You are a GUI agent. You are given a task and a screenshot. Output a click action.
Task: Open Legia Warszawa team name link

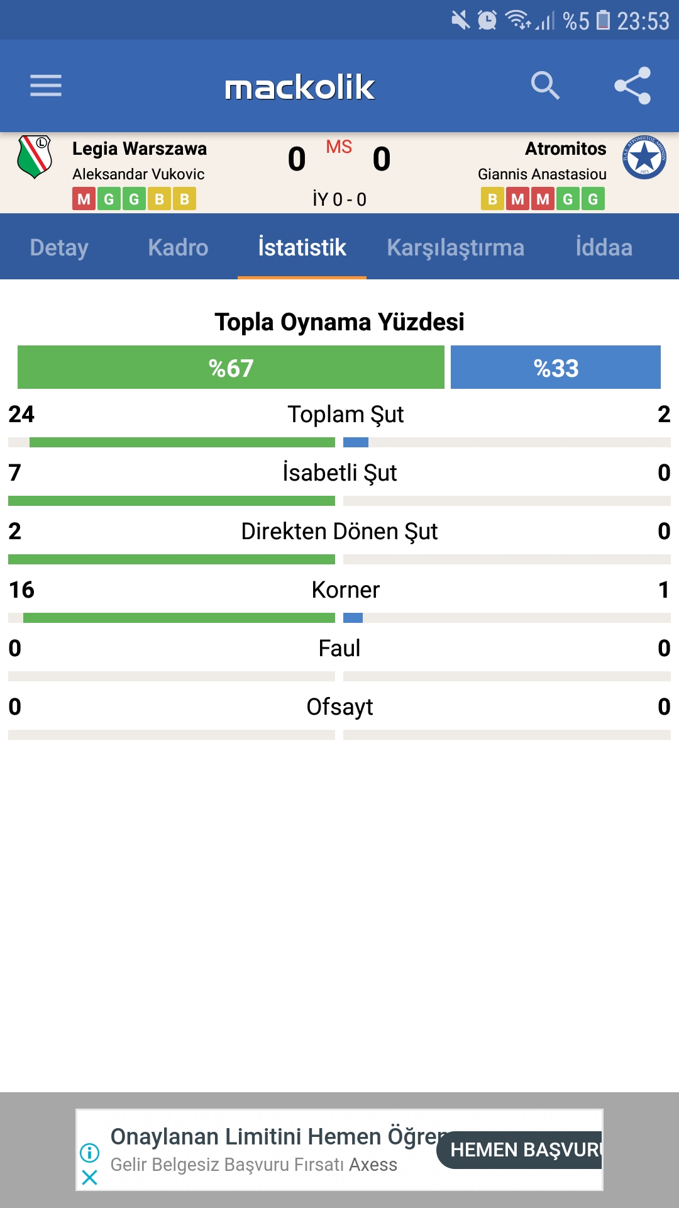pyautogui.click(x=140, y=149)
